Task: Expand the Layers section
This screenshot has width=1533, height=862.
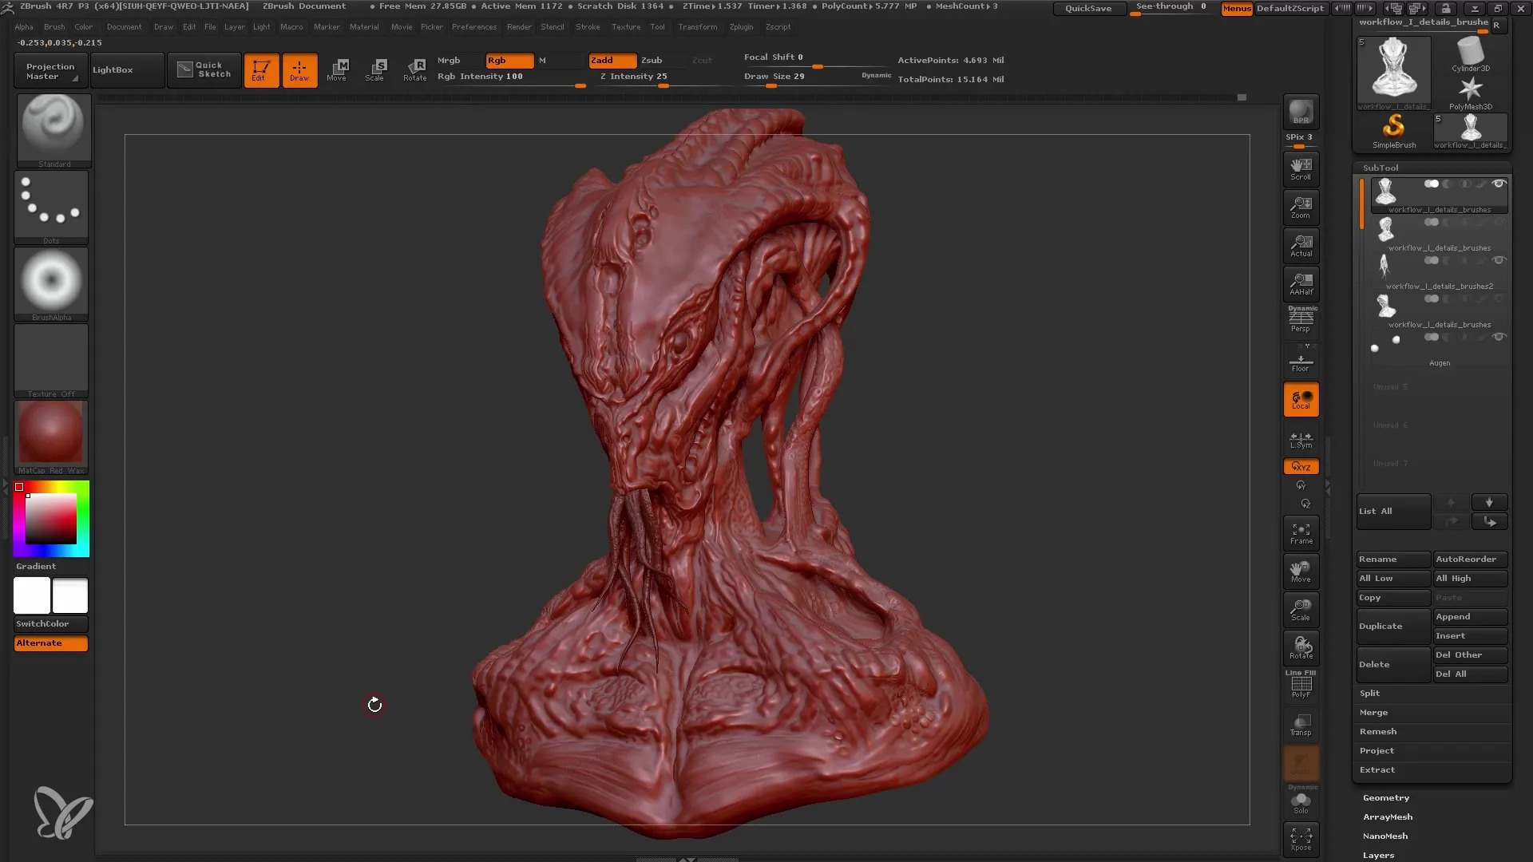Action: coord(1379,856)
